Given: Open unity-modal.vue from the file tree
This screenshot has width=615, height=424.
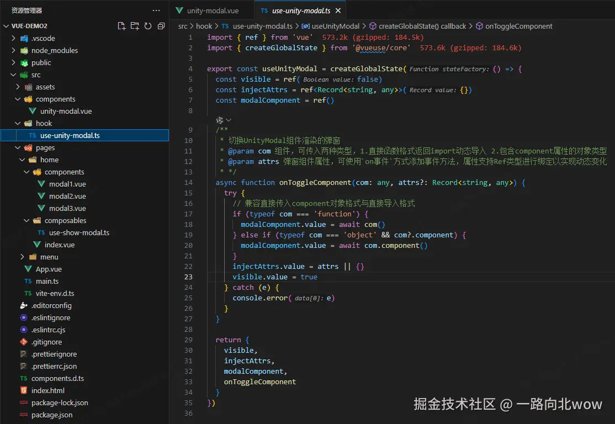Looking at the screenshot, I should pos(66,111).
